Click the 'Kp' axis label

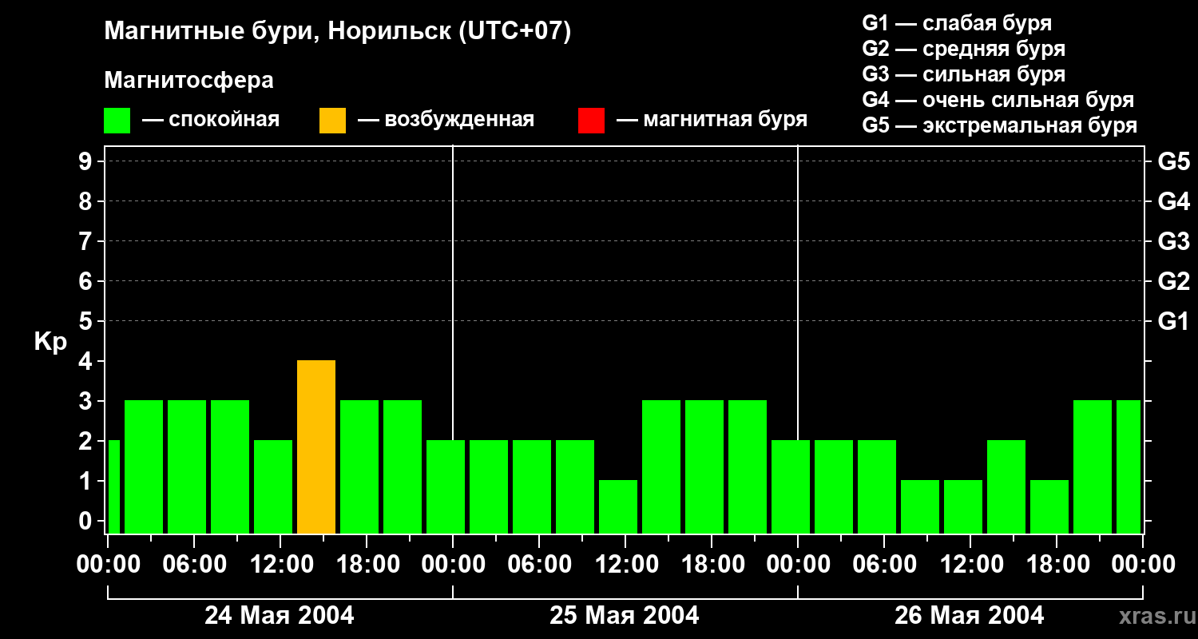point(50,342)
